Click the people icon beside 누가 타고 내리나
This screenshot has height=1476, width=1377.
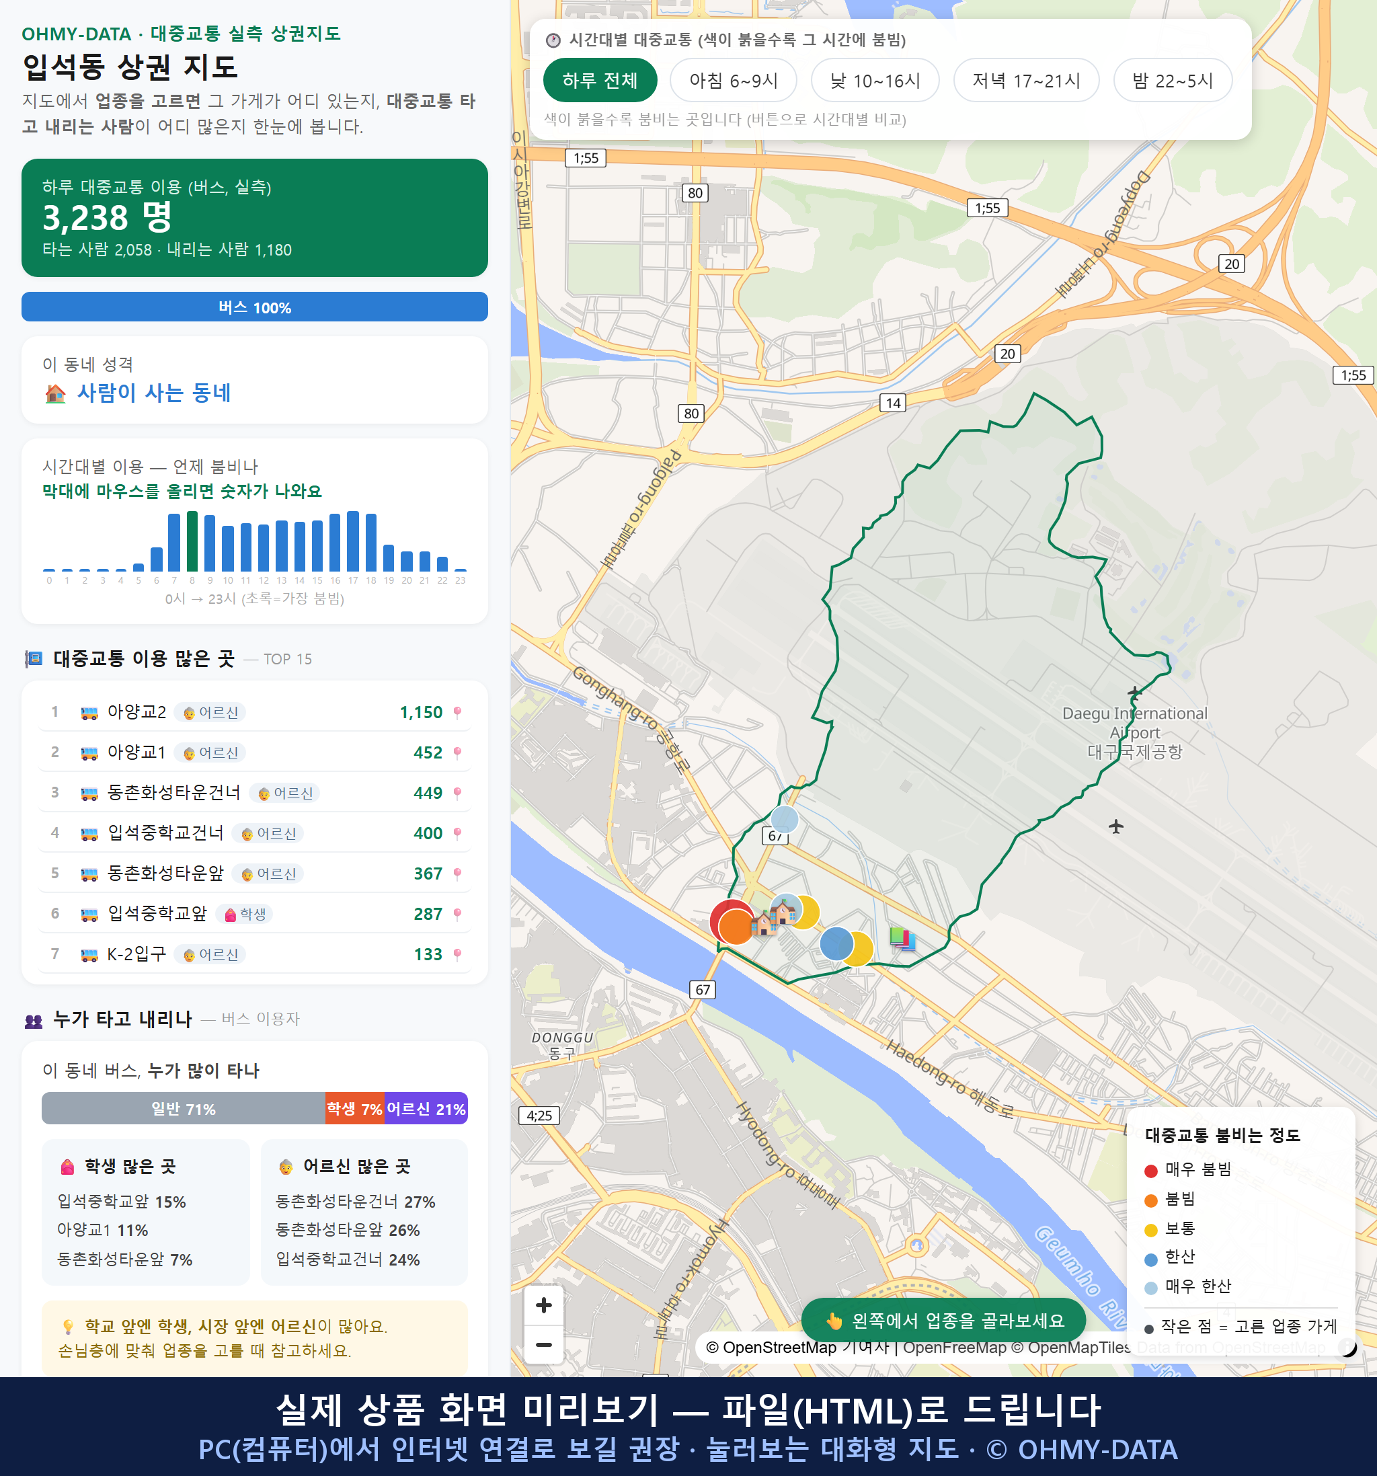point(34,1020)
